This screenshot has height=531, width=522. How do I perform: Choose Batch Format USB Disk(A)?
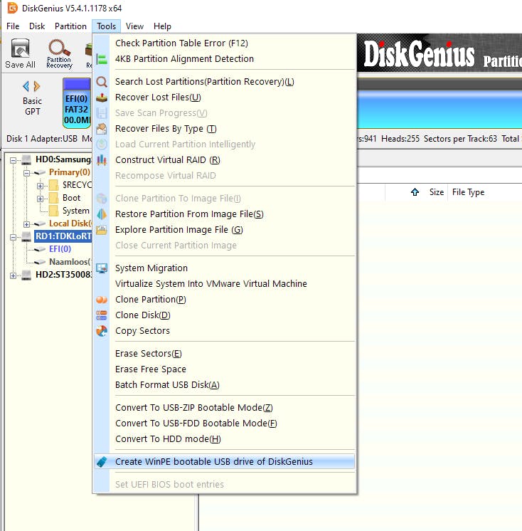[225, 384]
